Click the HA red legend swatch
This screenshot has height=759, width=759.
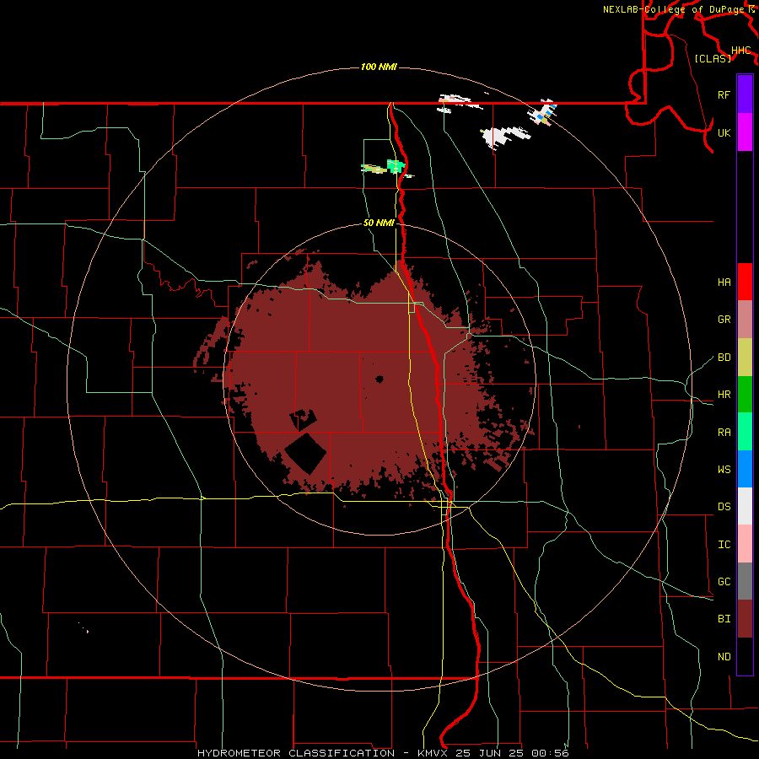745,282
